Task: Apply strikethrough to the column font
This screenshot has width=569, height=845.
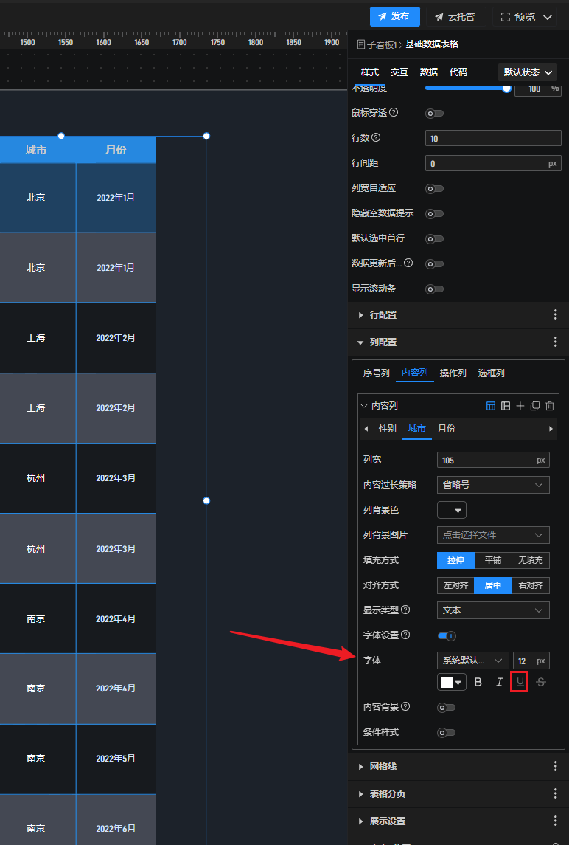Action: (x=541, y=683)
